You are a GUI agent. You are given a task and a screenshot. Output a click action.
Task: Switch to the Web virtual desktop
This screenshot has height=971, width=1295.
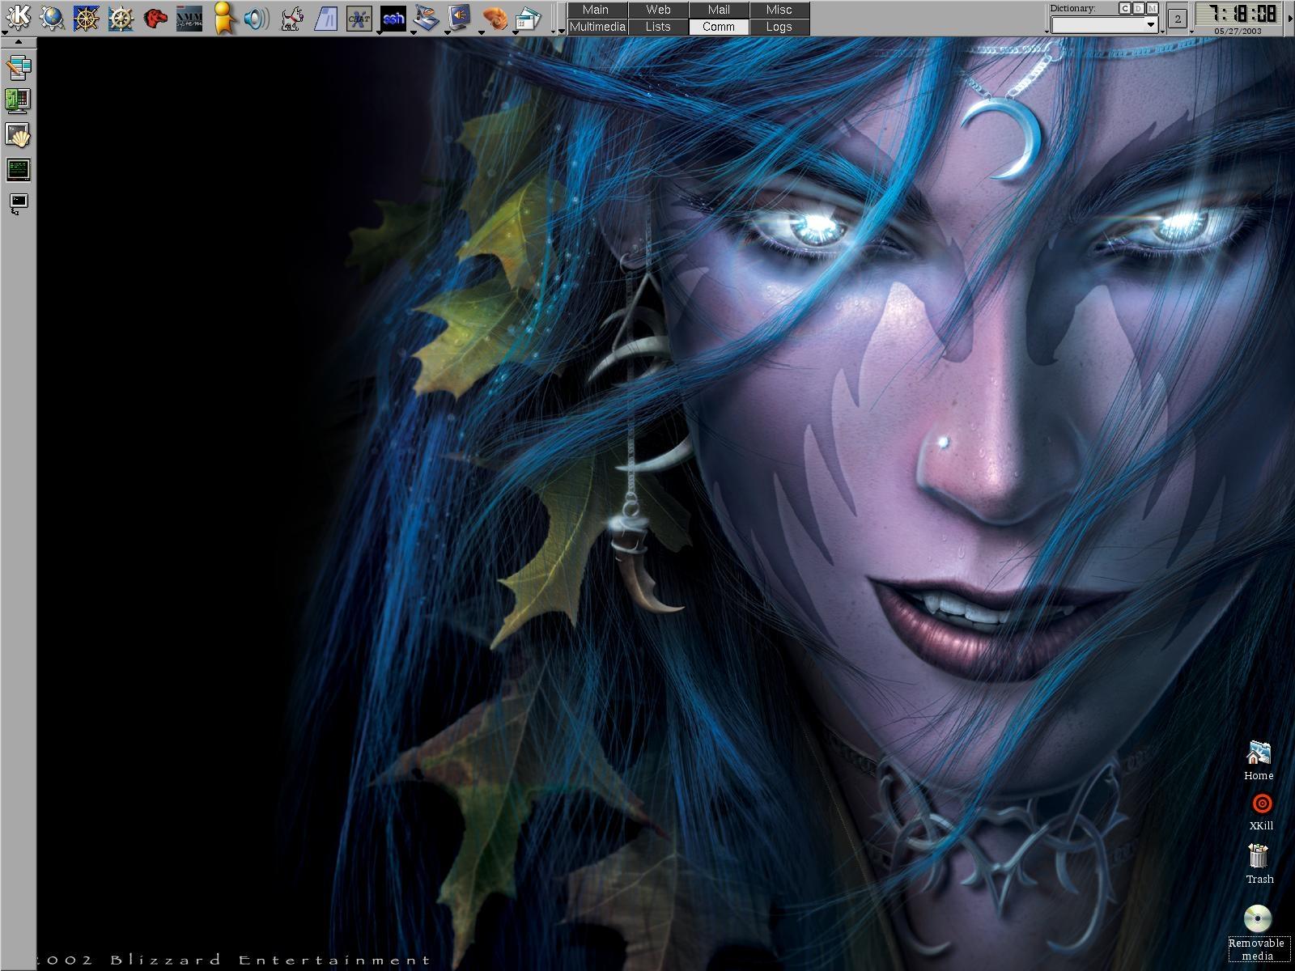pos(658,10)
